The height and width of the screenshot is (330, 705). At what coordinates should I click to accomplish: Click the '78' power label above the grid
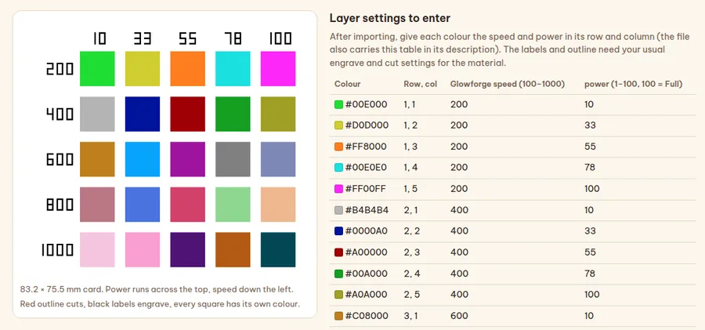click(x=233, y=39)
